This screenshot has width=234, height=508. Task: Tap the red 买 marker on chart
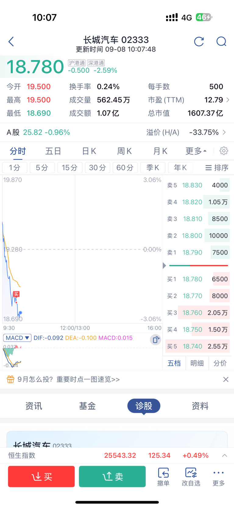pos(16,294)
